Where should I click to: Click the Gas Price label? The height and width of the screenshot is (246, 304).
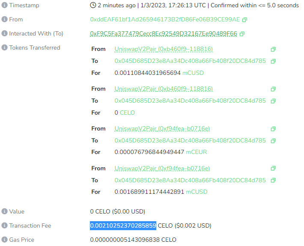(22, 240)
